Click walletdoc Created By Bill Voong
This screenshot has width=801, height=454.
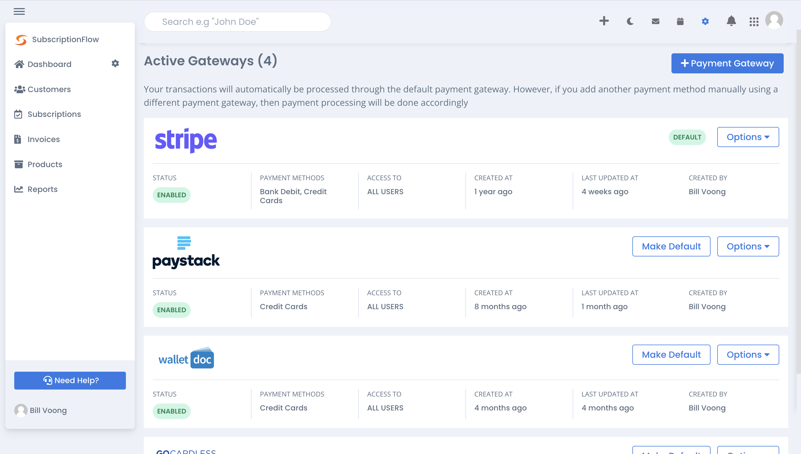coord(707,408)
